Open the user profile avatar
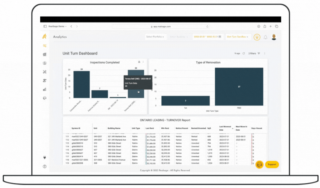The image size is (320, 188). (274, 37)
